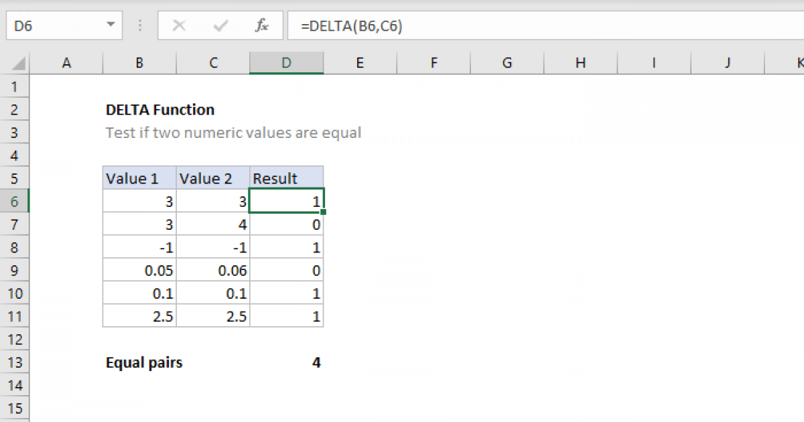Click the select all corner triangle
This screenshot has width=804, height=422.
click(x=19, y=64)
